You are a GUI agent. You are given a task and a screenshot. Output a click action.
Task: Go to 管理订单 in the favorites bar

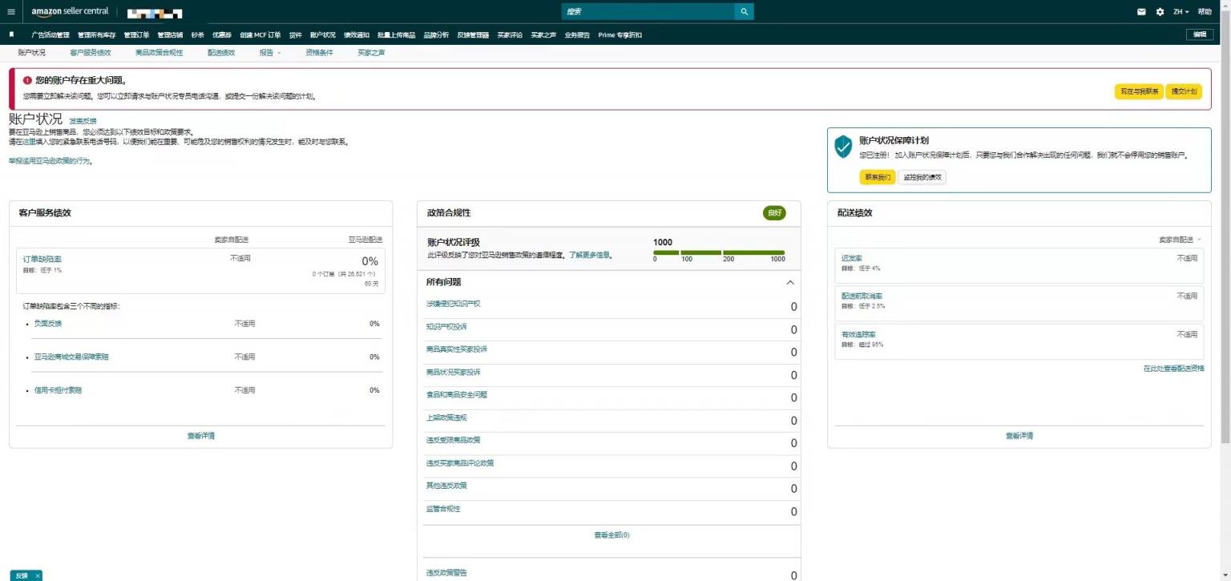137,35
